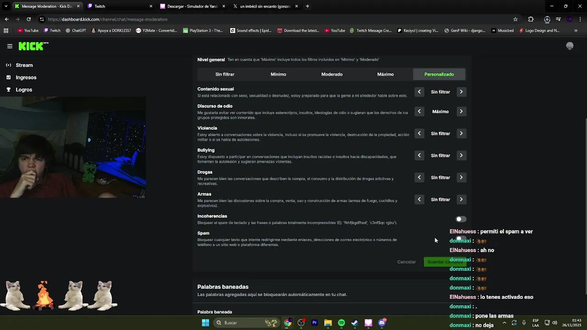The height and width of the screenshot is (330, 587).
Task: Open the browser downloads icon
Action: [x=547, y=19]
